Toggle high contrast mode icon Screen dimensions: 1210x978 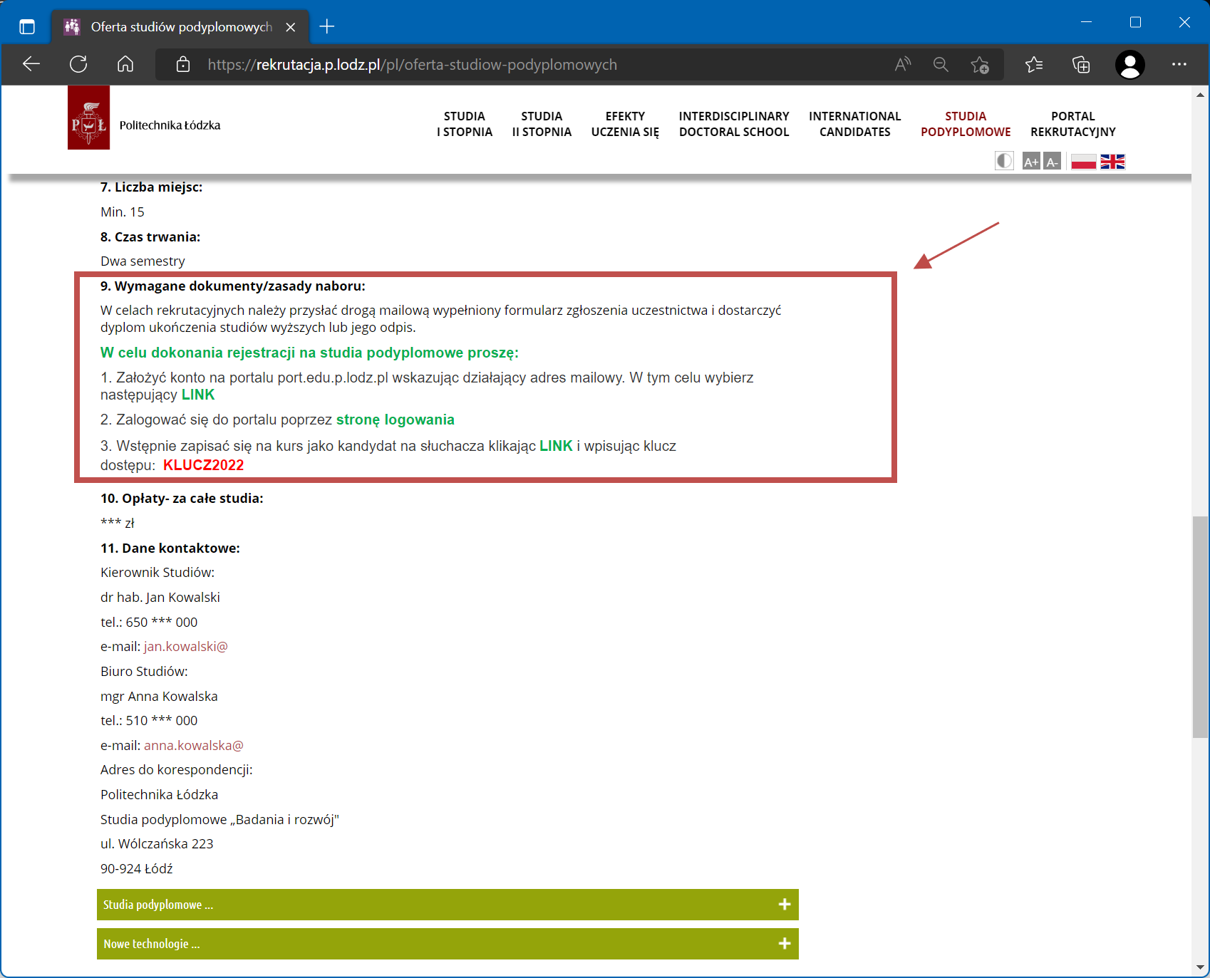click(1004, 161)
